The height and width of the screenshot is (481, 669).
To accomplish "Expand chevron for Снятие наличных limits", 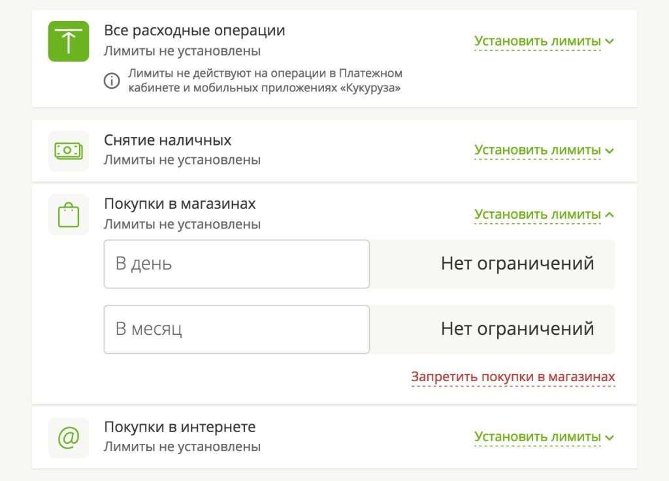I will [610, 151].
